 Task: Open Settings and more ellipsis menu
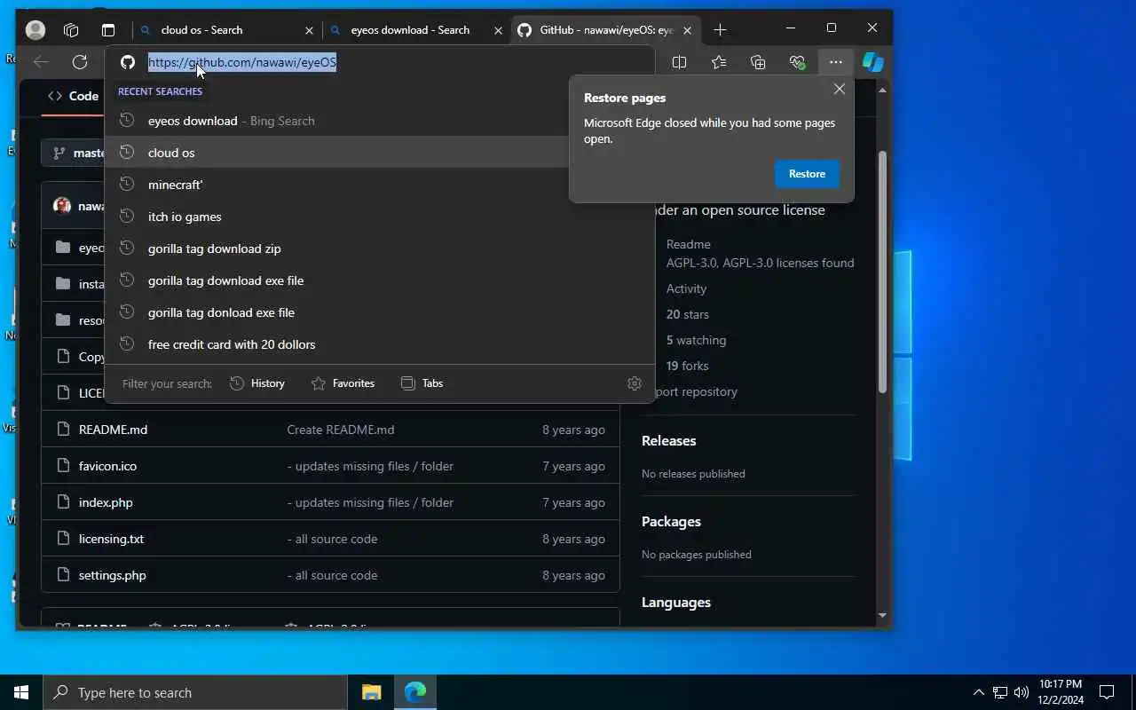coord(835,62)
